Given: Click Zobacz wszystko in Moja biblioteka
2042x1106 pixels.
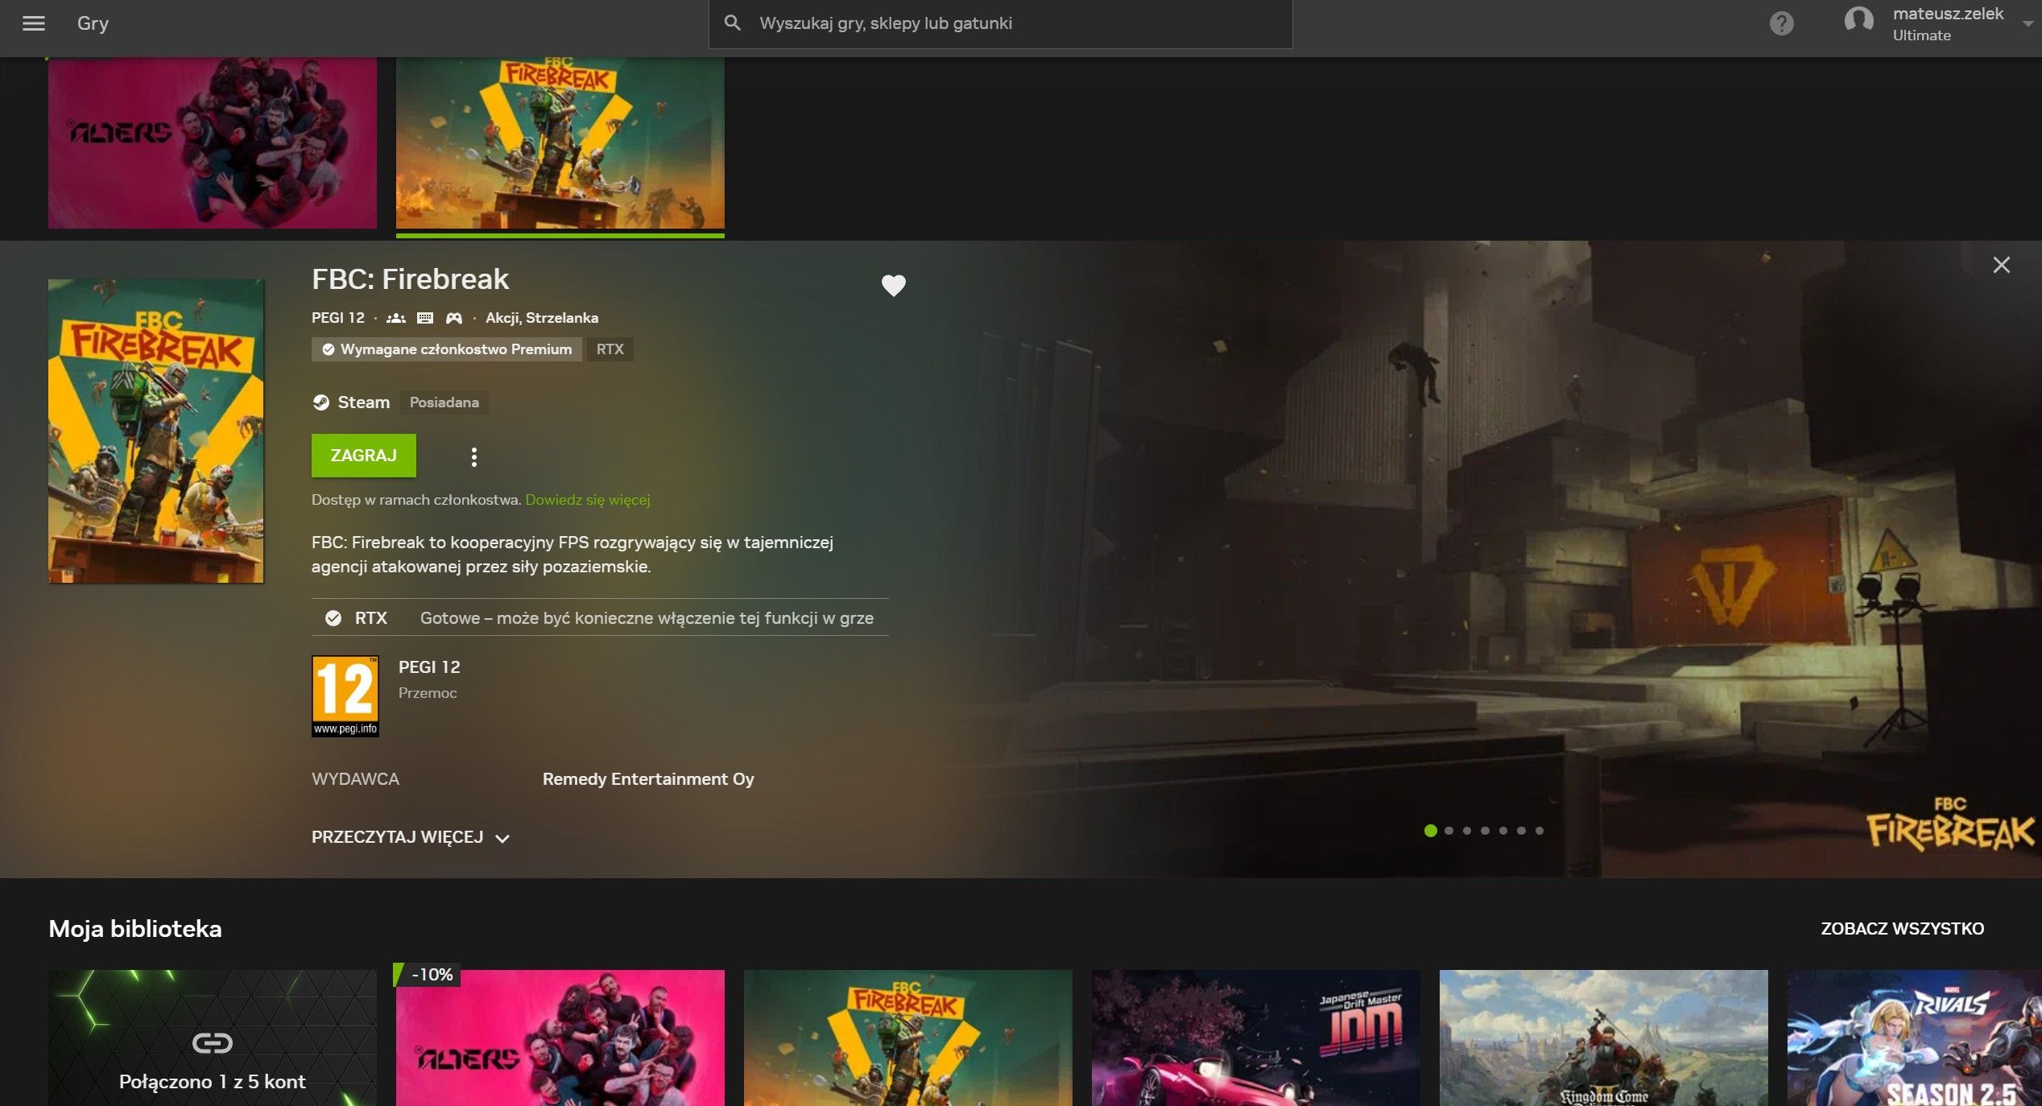Looking at the screenshot, I should pyautogui.click(x=1902, y=928).
